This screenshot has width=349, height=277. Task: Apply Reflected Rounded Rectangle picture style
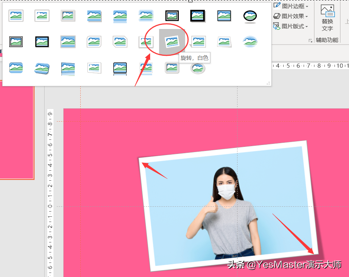coord(120,16)
